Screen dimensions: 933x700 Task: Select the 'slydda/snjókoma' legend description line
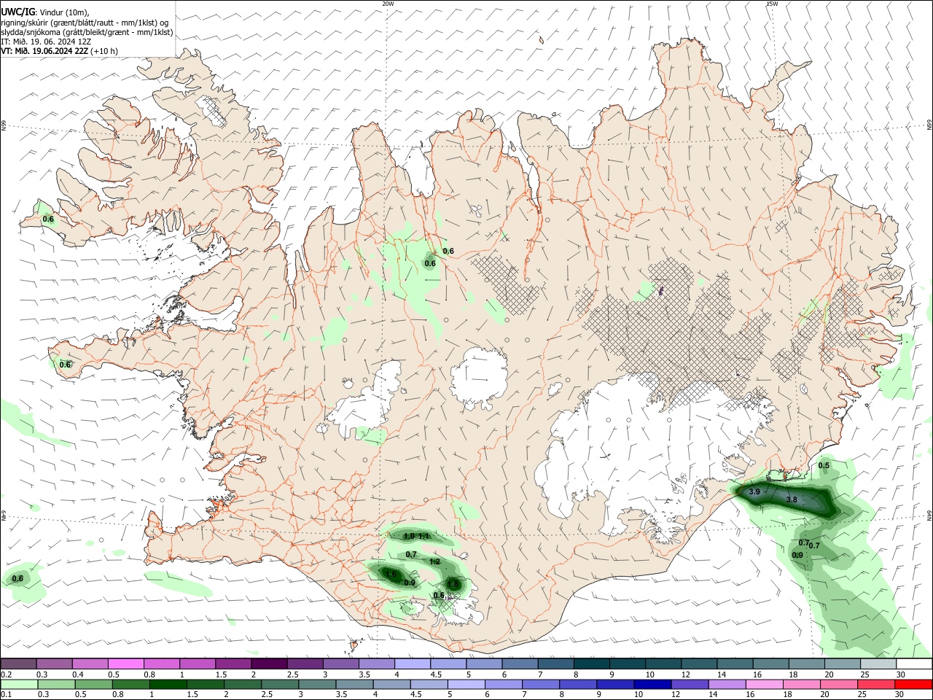87,32
